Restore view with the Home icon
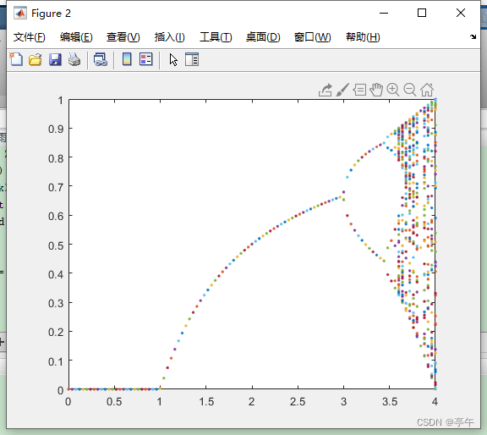The image size is (487, 435). (x=427, y=90)
